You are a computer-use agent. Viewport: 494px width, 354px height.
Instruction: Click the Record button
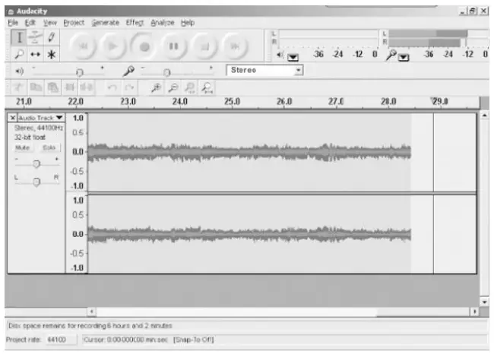(144, 46)
